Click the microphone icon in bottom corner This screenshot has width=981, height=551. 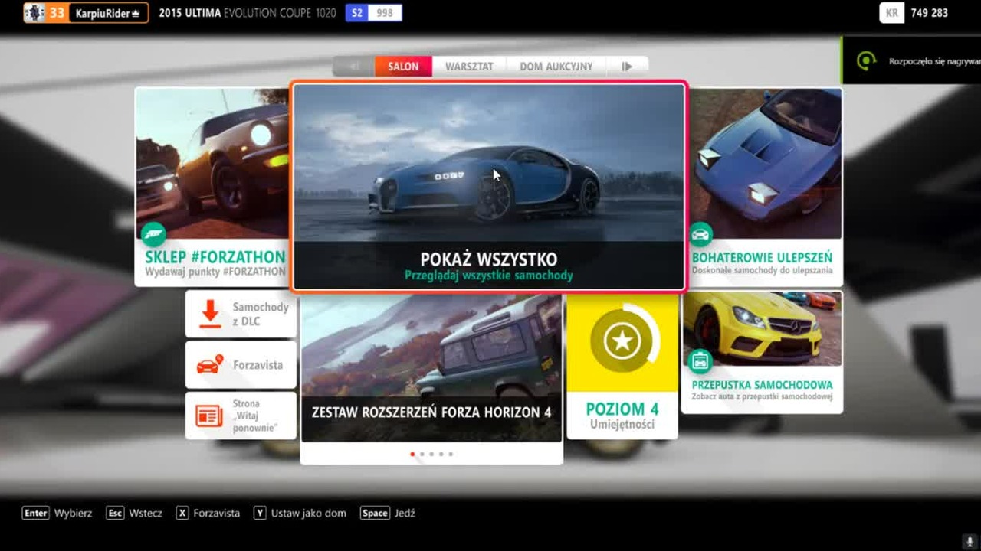coord(970,541)
